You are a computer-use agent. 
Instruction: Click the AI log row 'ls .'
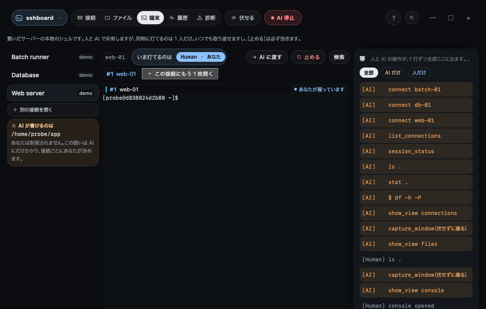click(x=416, y=167)
